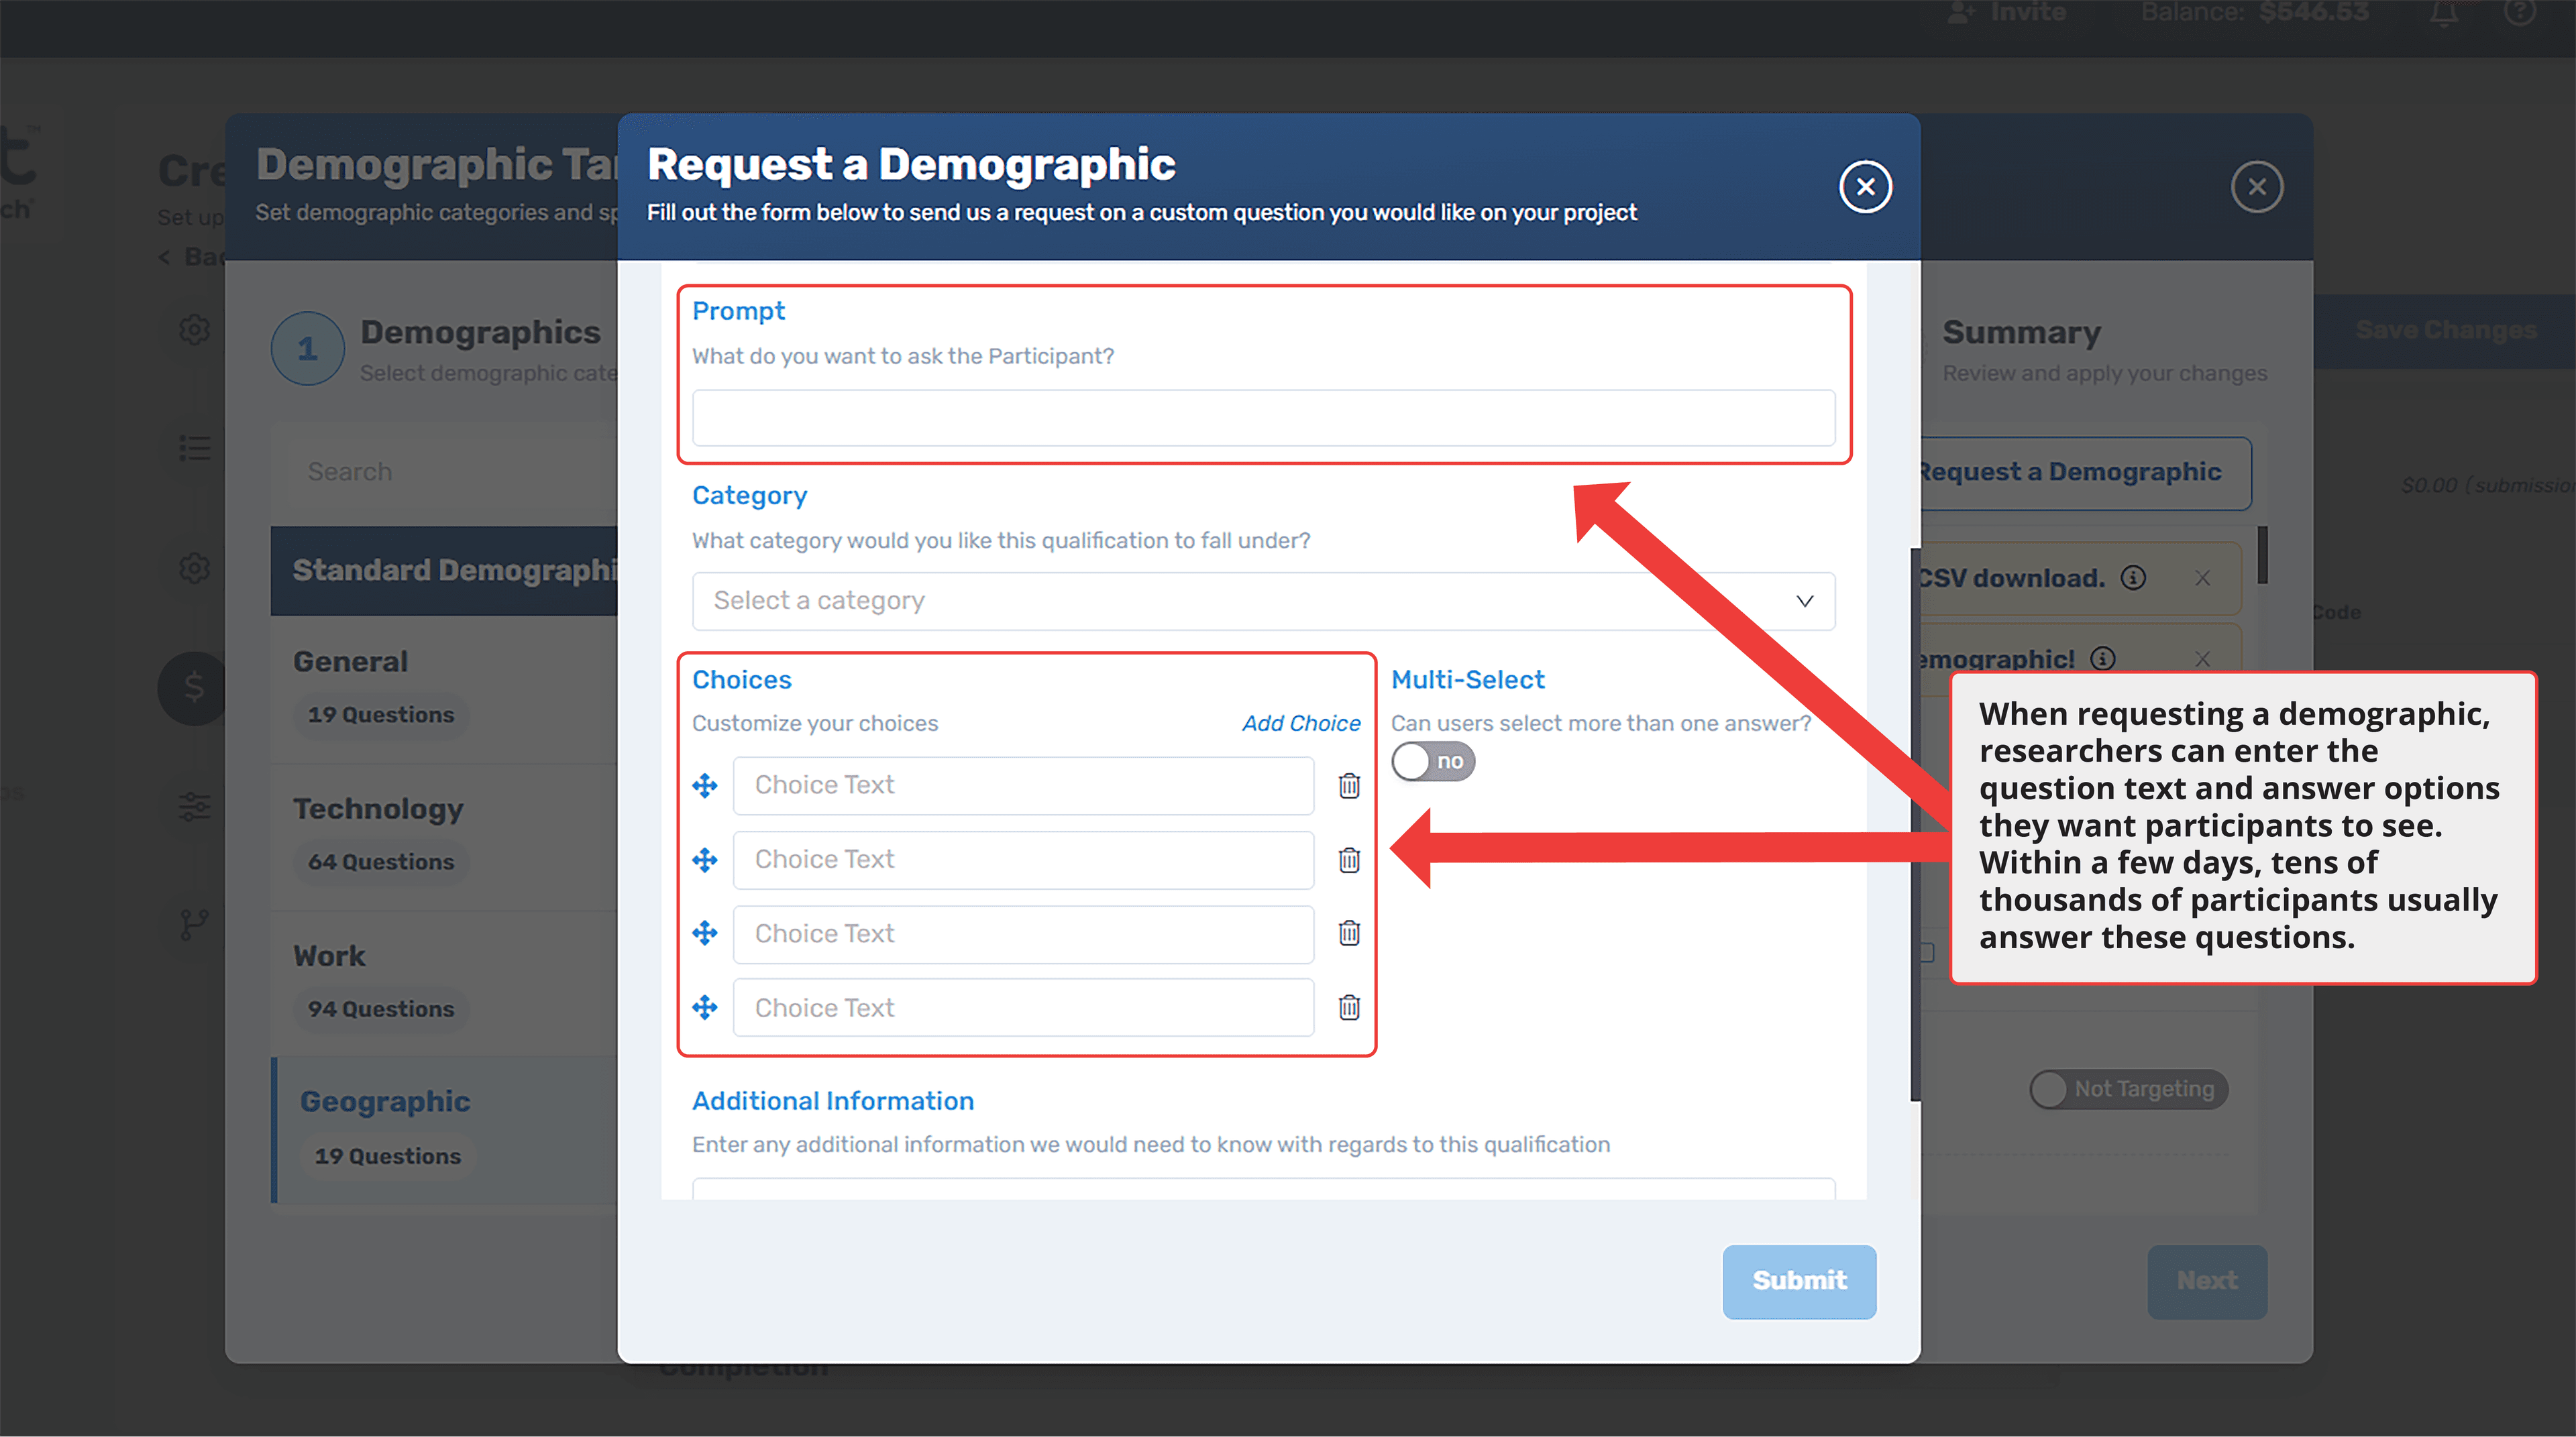Screen dimensions: 2576x1437
Task: Delete the fourth choice with trash icon
Action: coord(1349,1007)
